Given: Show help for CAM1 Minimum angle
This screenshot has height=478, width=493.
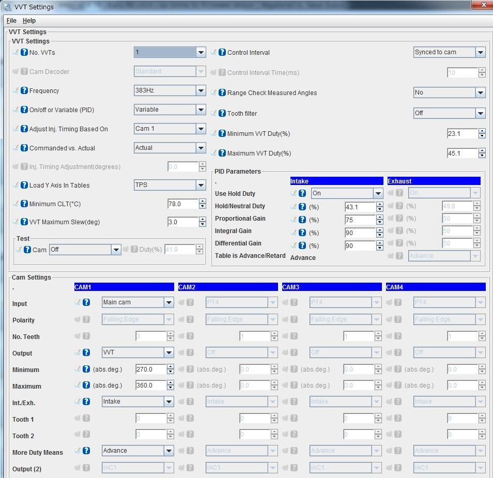Looking at the screenshot, I should tap(86, 369).
